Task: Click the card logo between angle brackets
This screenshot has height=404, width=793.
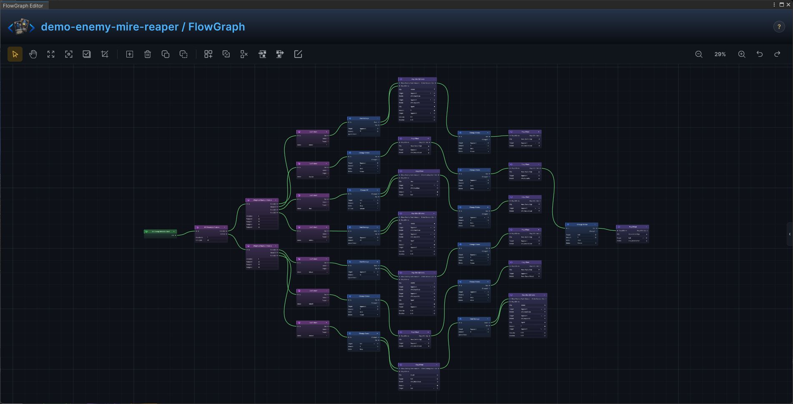Action: coord(21,27)
